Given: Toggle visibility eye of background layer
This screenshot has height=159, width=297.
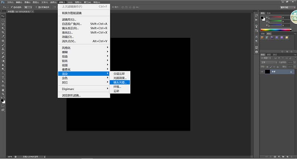Looking at the screenshot, I should (x=262, y=72).
